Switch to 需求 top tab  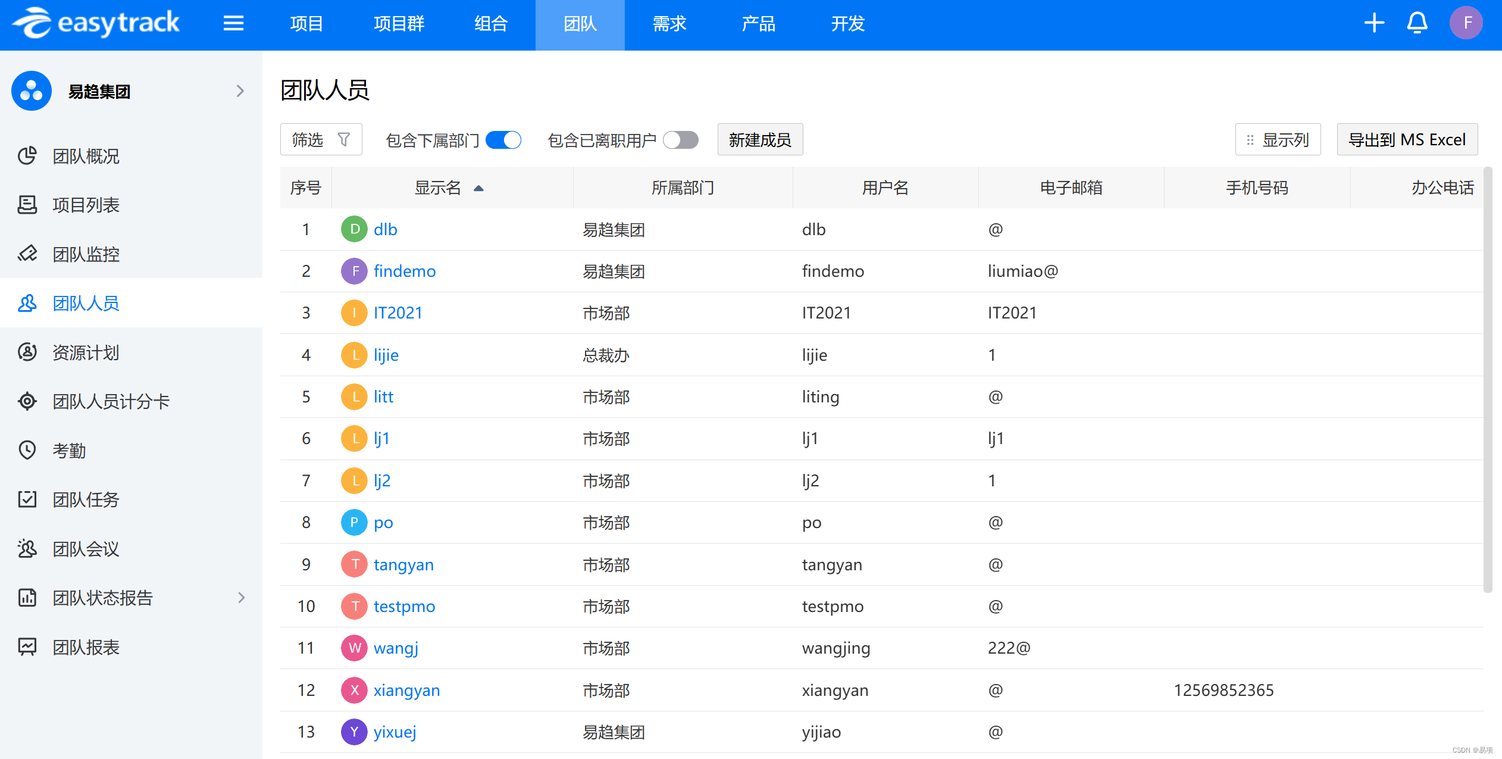[669, 24]
